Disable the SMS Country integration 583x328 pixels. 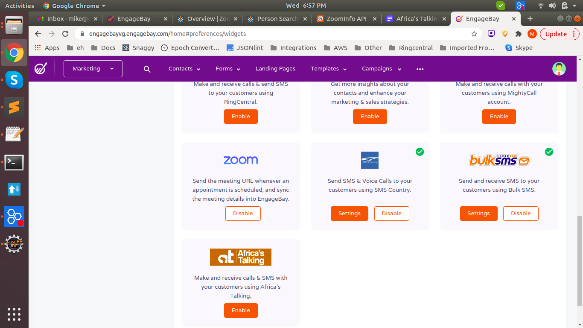coord(391,214)
